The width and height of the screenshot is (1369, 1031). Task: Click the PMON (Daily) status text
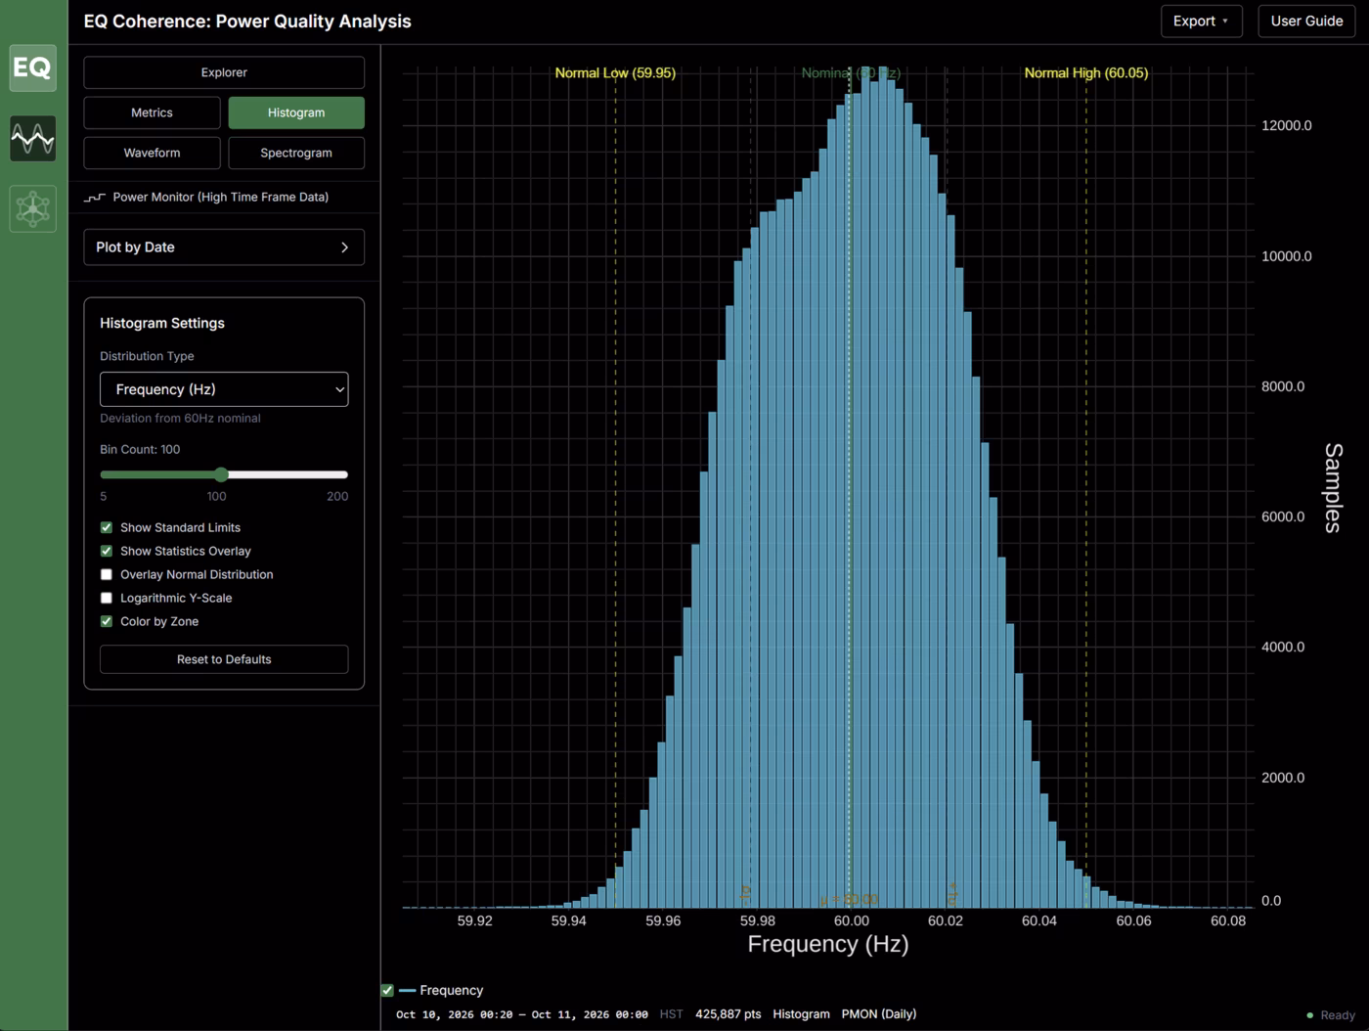tap(878, 1014)
